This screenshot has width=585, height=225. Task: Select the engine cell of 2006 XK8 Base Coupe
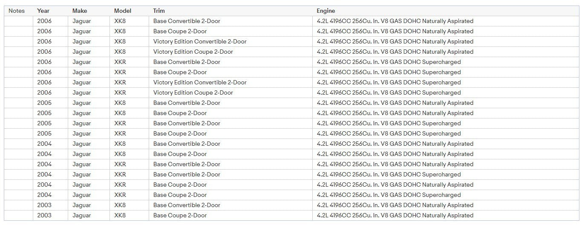395,31
